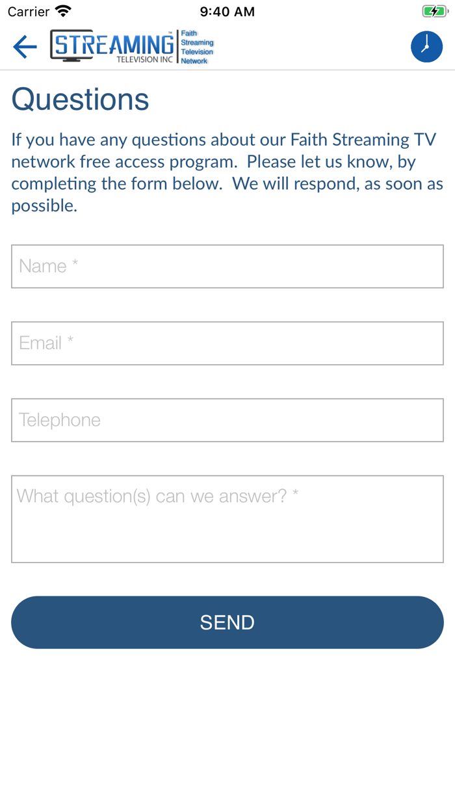The height and width of the screenshot is (809, 455).
Task: Tap the back arrow in header
Action: (25, 47)
